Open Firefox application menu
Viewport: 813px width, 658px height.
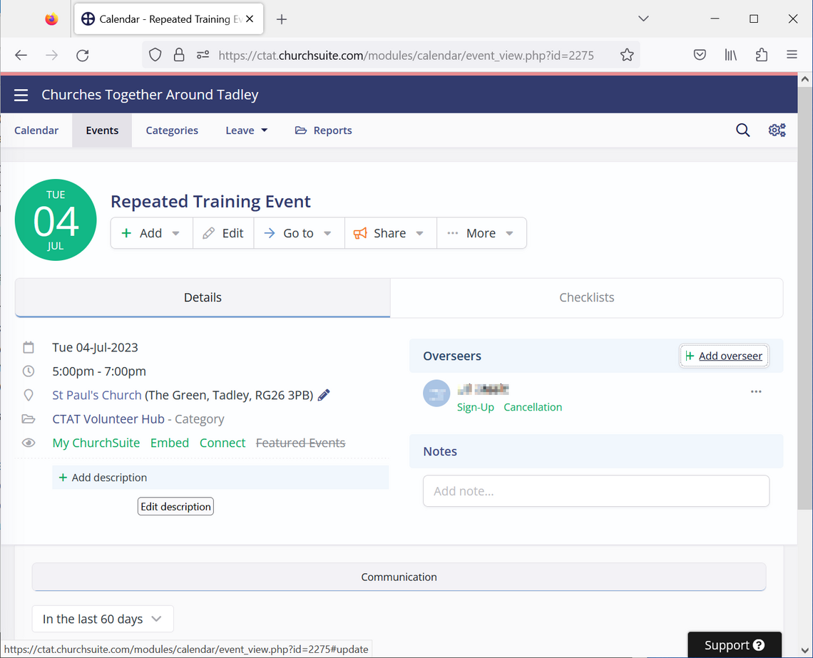(792, 55)
